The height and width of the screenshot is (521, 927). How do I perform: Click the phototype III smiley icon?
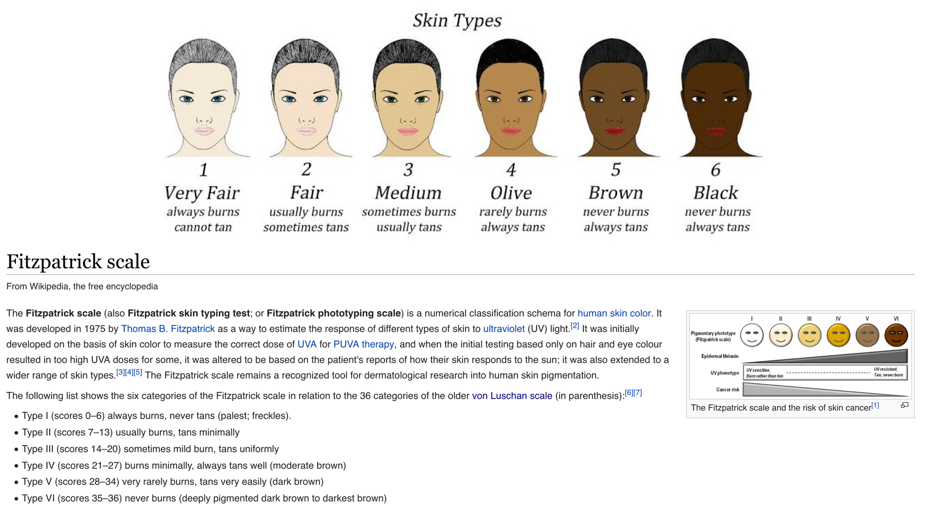pyautogui.click(x=810, y=335)
